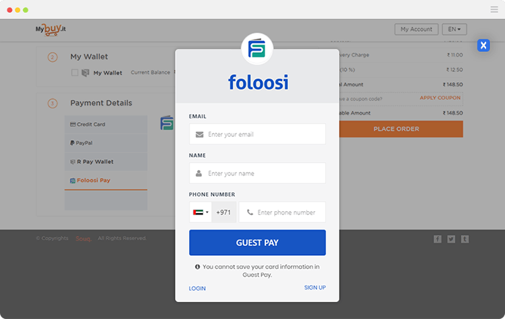
Task: Click the Foloosi icon beside payment tabs
Action: (167, 123)
